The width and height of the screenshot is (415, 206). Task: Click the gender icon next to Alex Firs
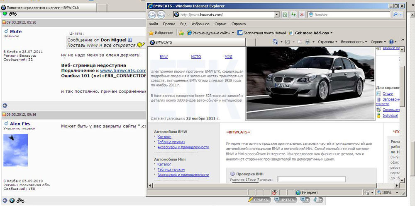click(6, 124)
